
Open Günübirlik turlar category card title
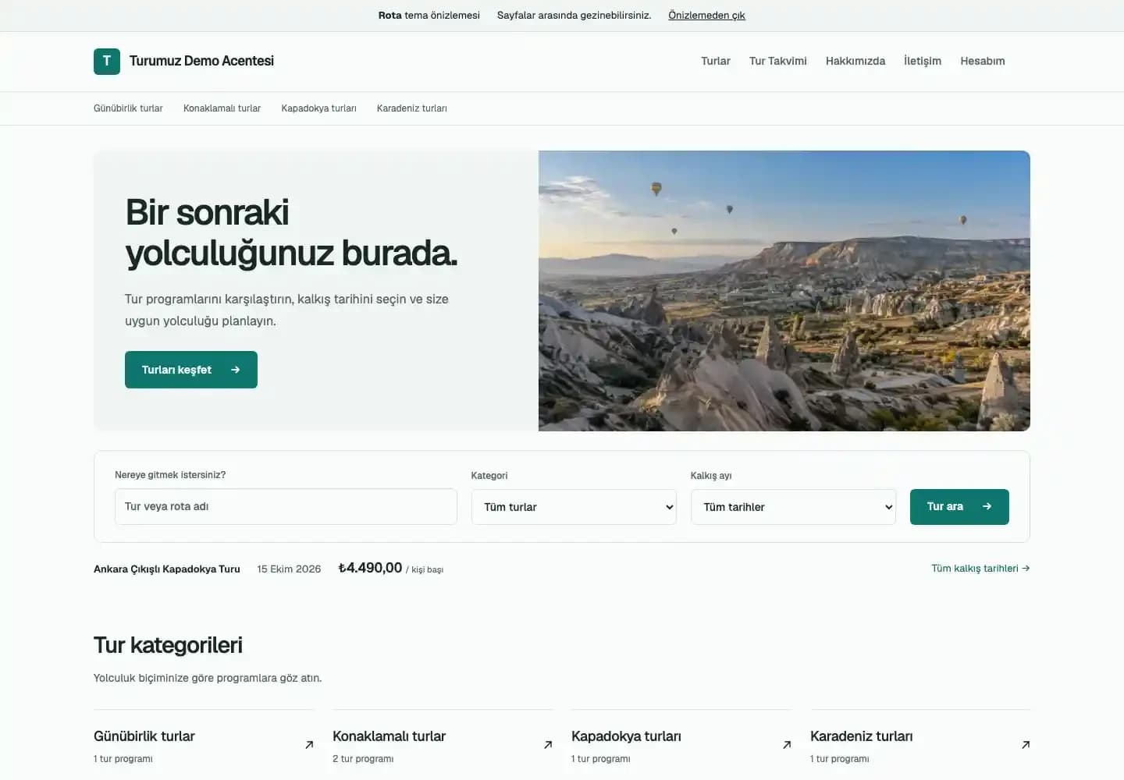pyautogui.click(x=144, y=736)
